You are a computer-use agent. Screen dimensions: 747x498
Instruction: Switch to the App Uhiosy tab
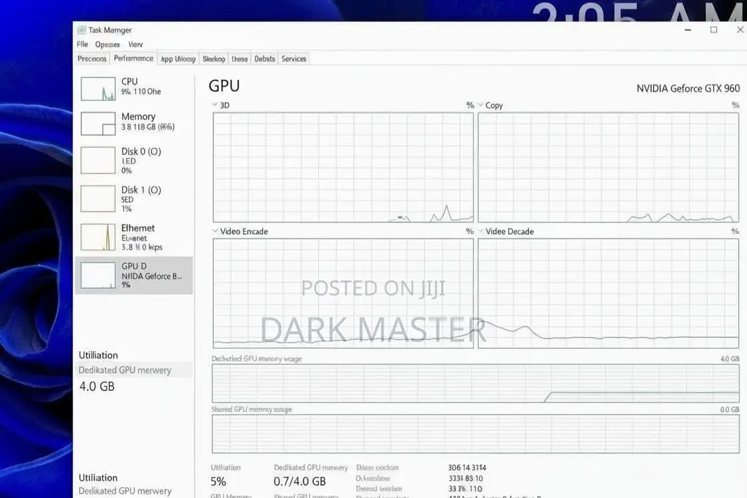pyautogui.click(x=178, y=59)
